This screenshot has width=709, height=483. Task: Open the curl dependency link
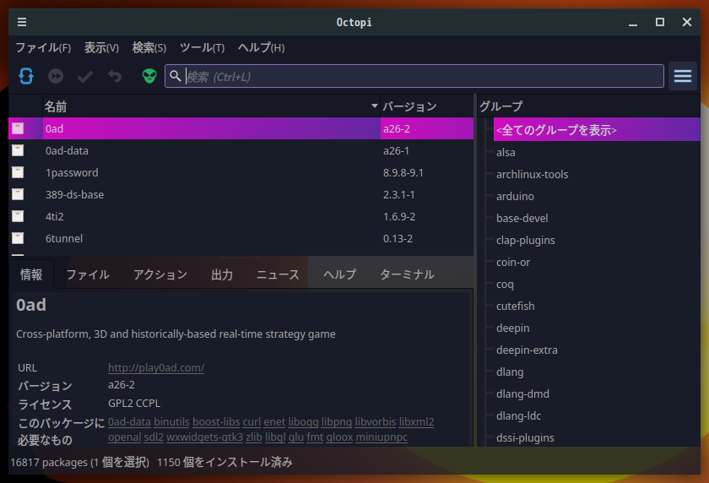point(252,421)
